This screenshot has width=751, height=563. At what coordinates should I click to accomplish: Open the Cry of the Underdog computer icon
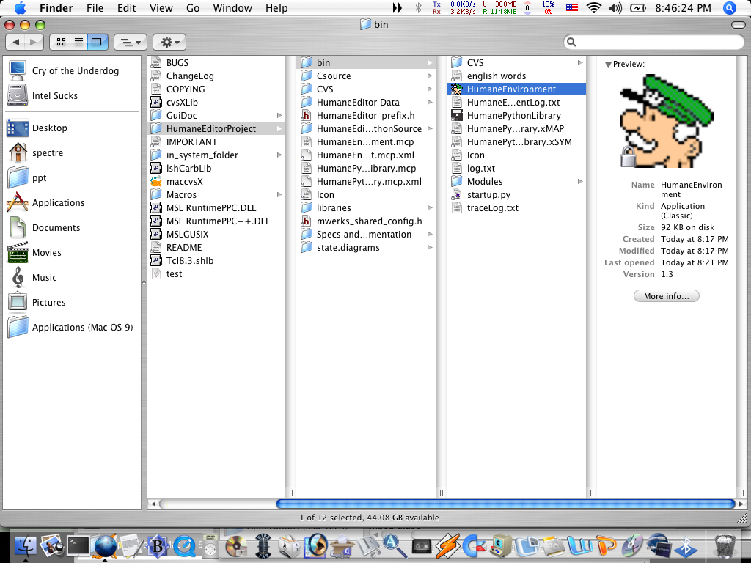18,71
